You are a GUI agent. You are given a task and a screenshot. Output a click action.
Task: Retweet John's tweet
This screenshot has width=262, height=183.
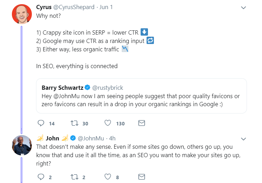[74, 177]
